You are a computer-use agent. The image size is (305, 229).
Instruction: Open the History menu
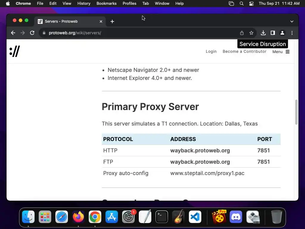pos(84,4)
